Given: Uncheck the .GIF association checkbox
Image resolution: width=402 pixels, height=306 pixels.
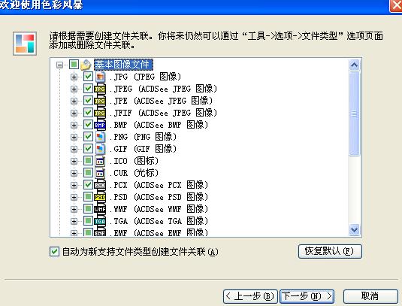Looking at the screenshot, I should pos(88,149).
